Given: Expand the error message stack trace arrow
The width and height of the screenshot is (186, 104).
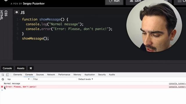Looking at the screenshot, I should [x=5, y=87].
